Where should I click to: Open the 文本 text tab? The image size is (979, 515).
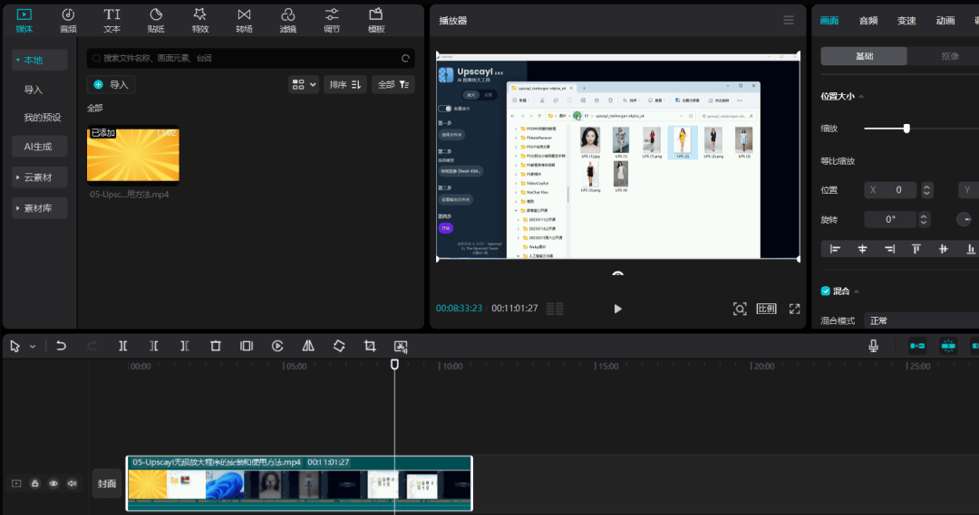point(111,20)
